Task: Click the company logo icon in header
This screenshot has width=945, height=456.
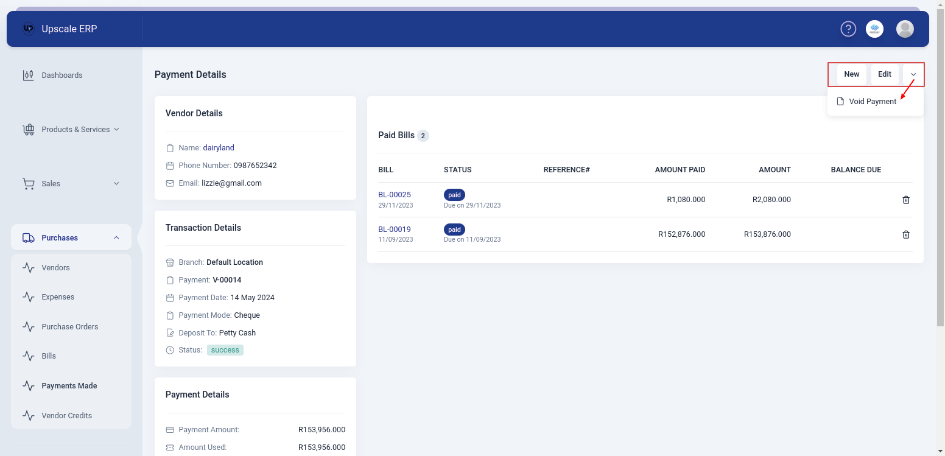Action: pos(874,29)
